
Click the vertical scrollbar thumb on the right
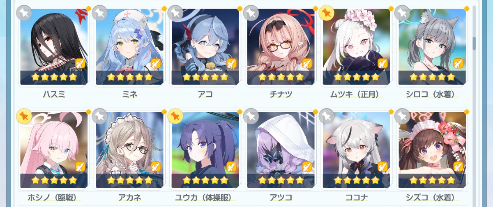pos(475,43)
